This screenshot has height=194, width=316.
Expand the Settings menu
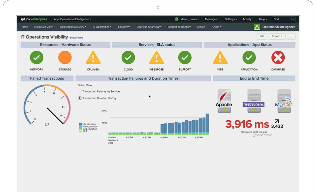click(231, 19)
